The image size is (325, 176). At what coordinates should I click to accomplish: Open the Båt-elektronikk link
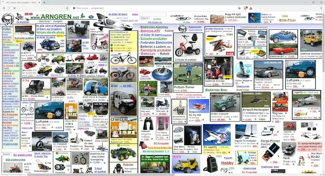pyautogui.click(x=15, y=160)
